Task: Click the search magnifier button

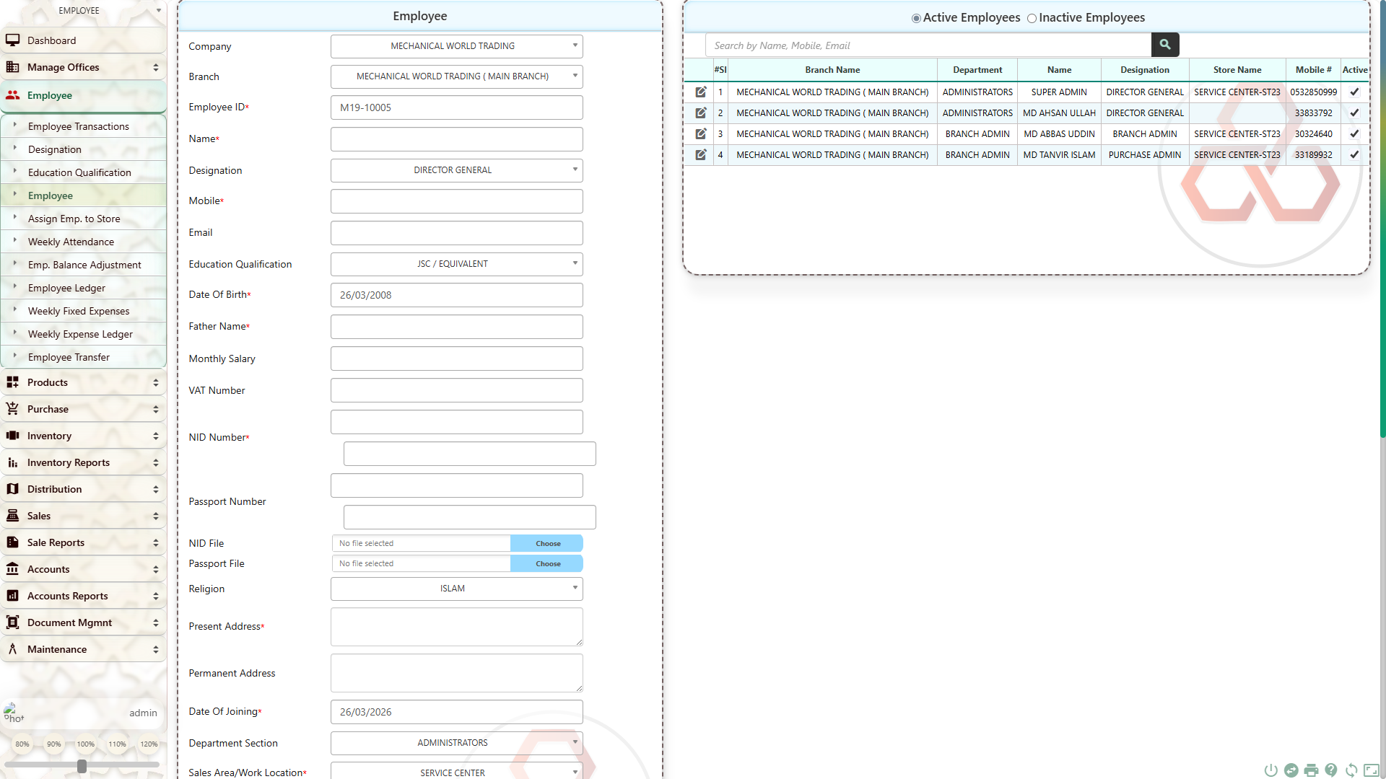Action: (x=1164, y=45)
